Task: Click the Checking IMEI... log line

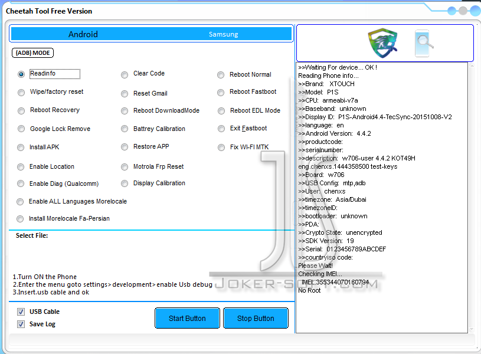Action: click(x=320, y=274)
